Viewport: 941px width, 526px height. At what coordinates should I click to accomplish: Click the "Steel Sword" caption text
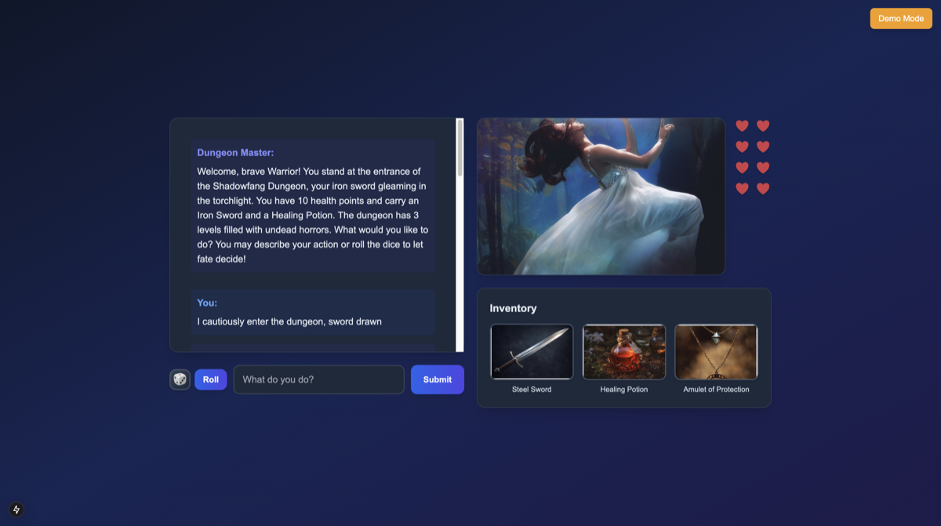click(x=532, y=390)
